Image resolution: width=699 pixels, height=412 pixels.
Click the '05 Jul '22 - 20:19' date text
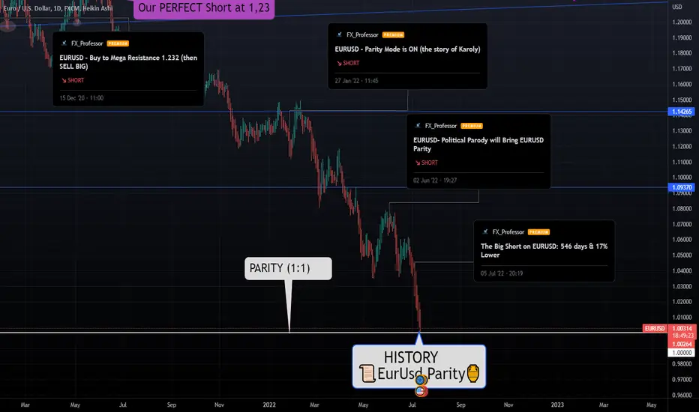(x=502, y=273)
